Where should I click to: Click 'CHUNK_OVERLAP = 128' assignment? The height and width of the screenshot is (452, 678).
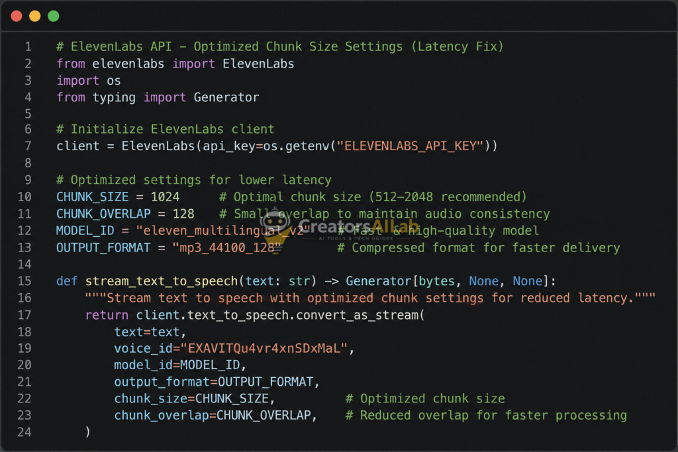click(125, 214)
